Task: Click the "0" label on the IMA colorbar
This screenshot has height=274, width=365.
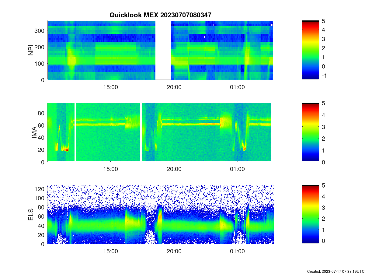Action: (323, 162)
